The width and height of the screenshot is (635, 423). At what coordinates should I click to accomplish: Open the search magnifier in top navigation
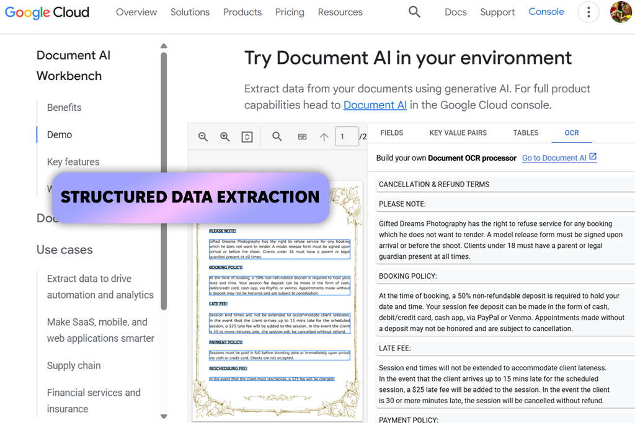pyautogui.click(x=414, y=12)
